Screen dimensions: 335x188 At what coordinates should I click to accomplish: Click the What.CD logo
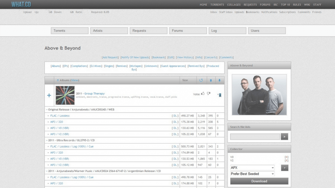(x=21, y=4)
